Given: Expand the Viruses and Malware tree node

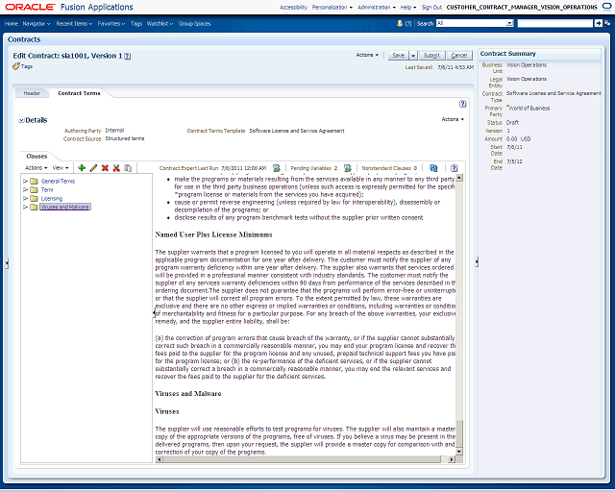Looking at the screenshot, I should (26, 207).
